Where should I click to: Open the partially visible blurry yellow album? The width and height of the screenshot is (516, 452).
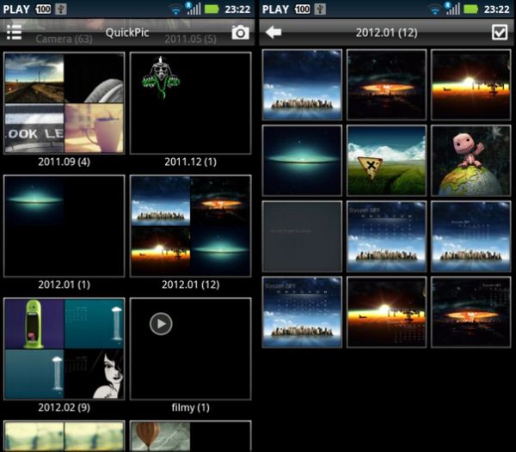64,437
